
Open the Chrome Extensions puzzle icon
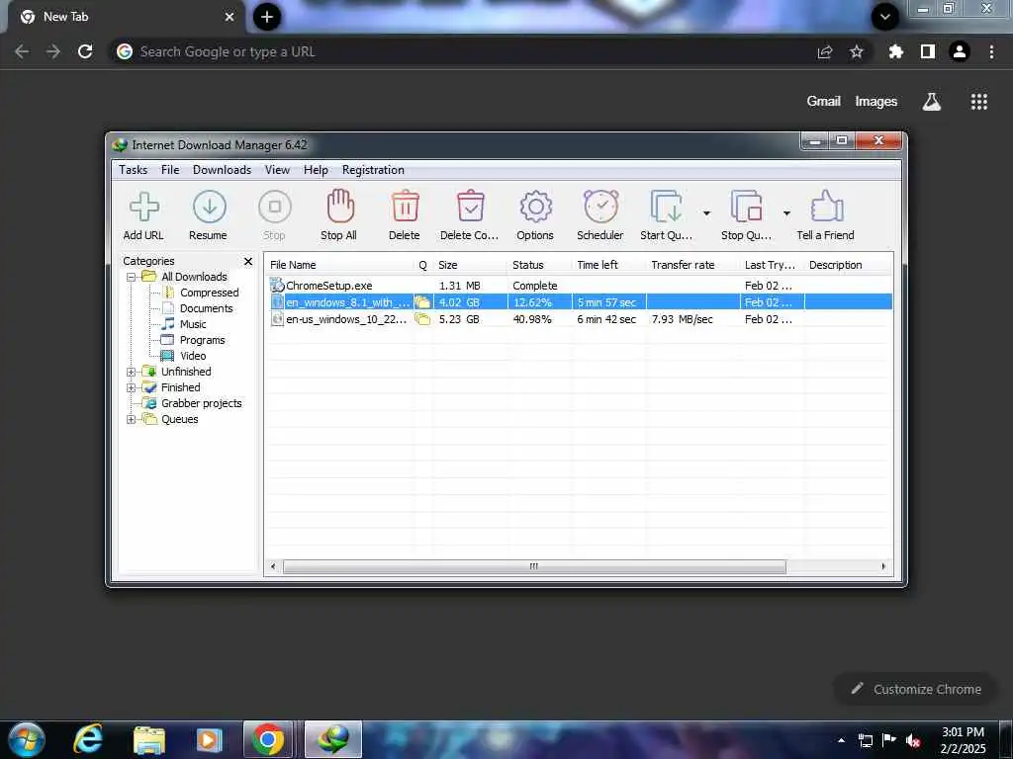[895, 51]
